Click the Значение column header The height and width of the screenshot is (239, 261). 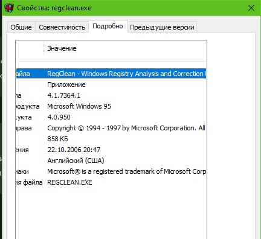pos(62,48)
